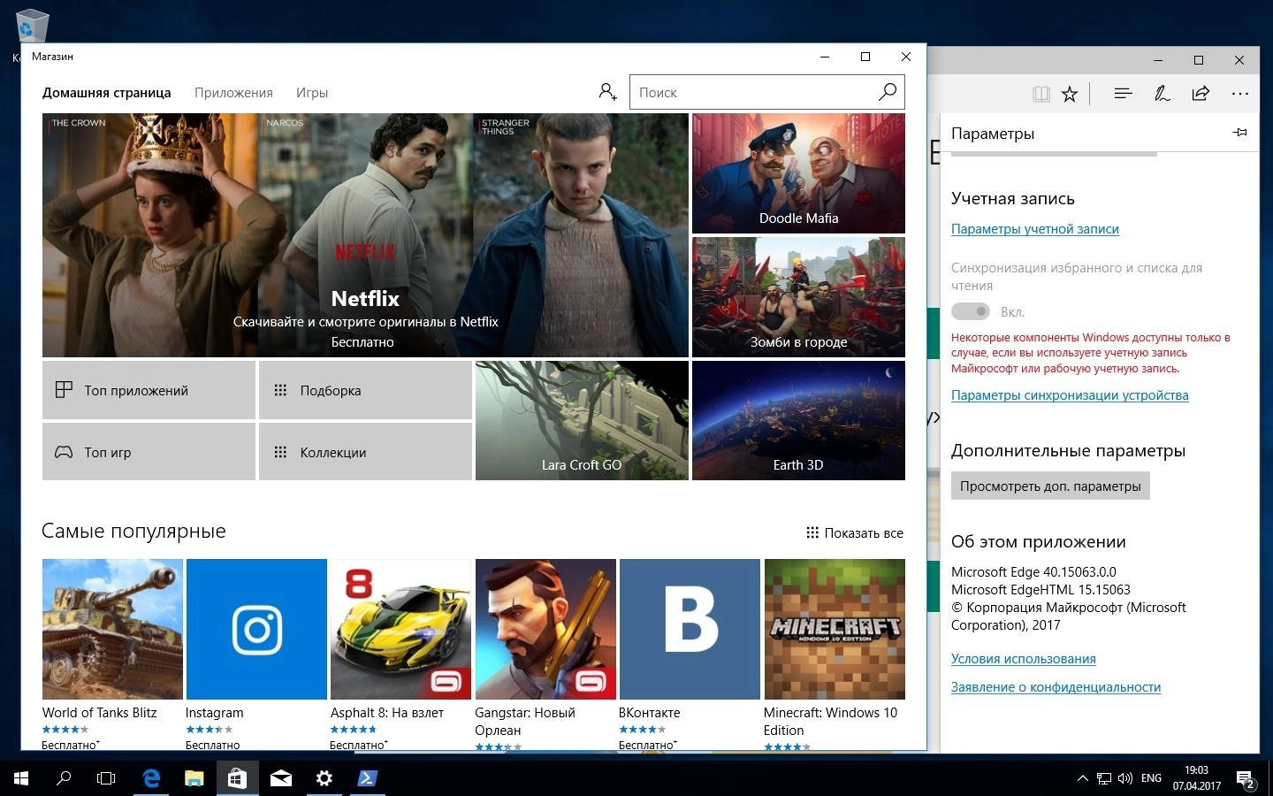This screenshot has height=796, width=1273.
Task: Open Settings gear on the taskbar
Action: 324,778
